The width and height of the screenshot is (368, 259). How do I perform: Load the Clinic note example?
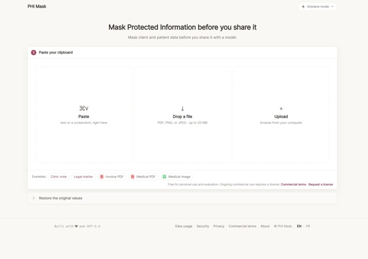tap(58, 177)
